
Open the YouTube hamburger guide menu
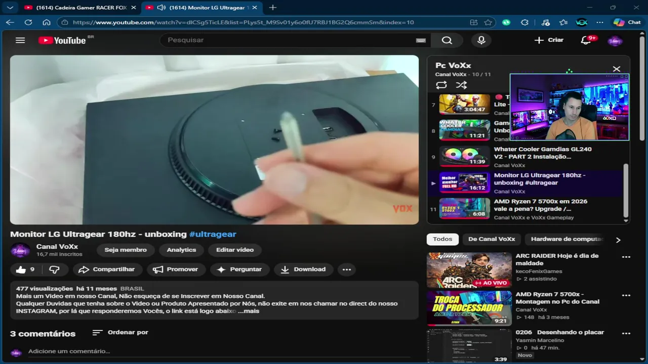[20, 40]
